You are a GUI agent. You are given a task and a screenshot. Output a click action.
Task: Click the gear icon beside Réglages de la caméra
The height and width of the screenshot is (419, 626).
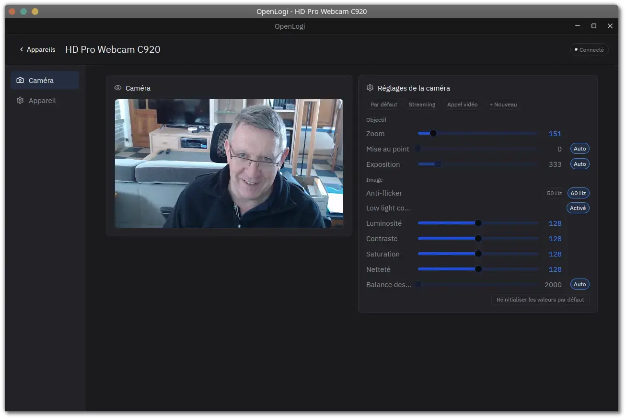point(370,88)
